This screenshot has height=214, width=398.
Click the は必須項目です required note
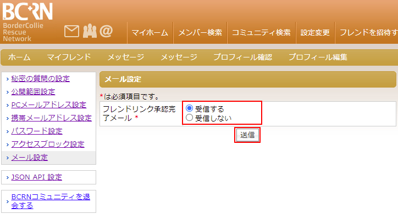pyautogui.click(x=129, y=96)
